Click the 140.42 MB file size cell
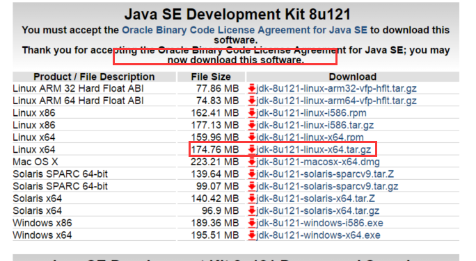 214,199
